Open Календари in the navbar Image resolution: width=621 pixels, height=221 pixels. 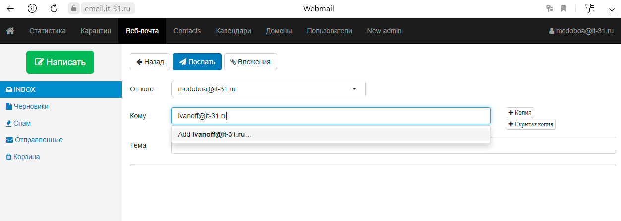233,31
